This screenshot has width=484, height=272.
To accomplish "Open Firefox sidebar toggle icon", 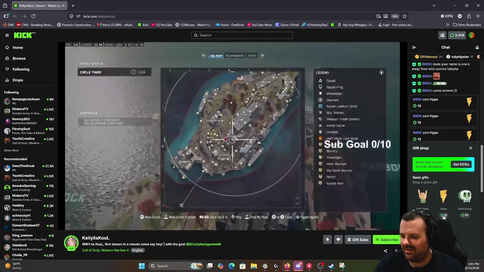I will pyautogui.click(x=6, y=16).
